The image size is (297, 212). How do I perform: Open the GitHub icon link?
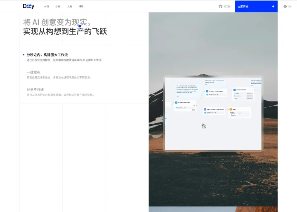(x=220, y=7)
